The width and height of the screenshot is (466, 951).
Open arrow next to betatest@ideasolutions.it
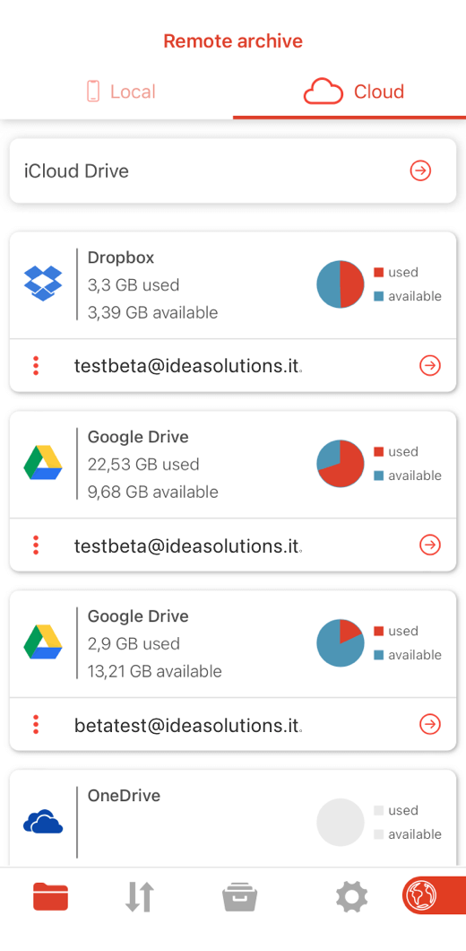[x=430, y=724]
